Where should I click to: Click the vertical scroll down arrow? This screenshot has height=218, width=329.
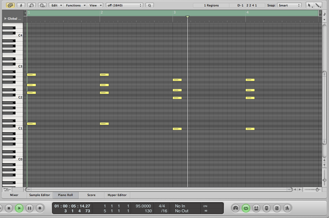point(324,165)
